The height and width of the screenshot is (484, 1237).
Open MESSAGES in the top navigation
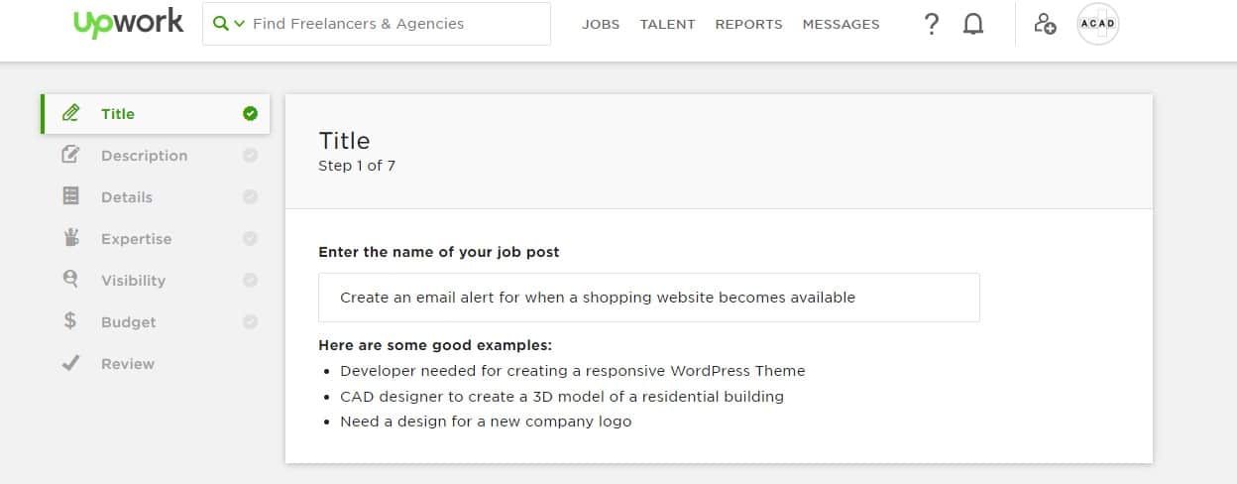pyautogui.click(x=841, y=24)
